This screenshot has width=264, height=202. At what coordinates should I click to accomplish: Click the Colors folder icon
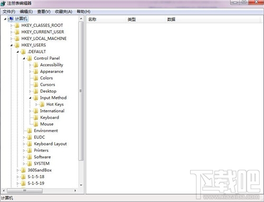click(36, 78)
